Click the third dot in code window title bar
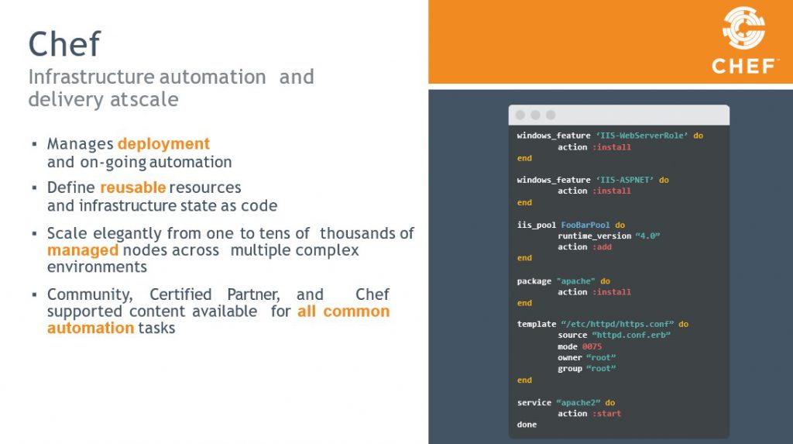 coord(551,115)
